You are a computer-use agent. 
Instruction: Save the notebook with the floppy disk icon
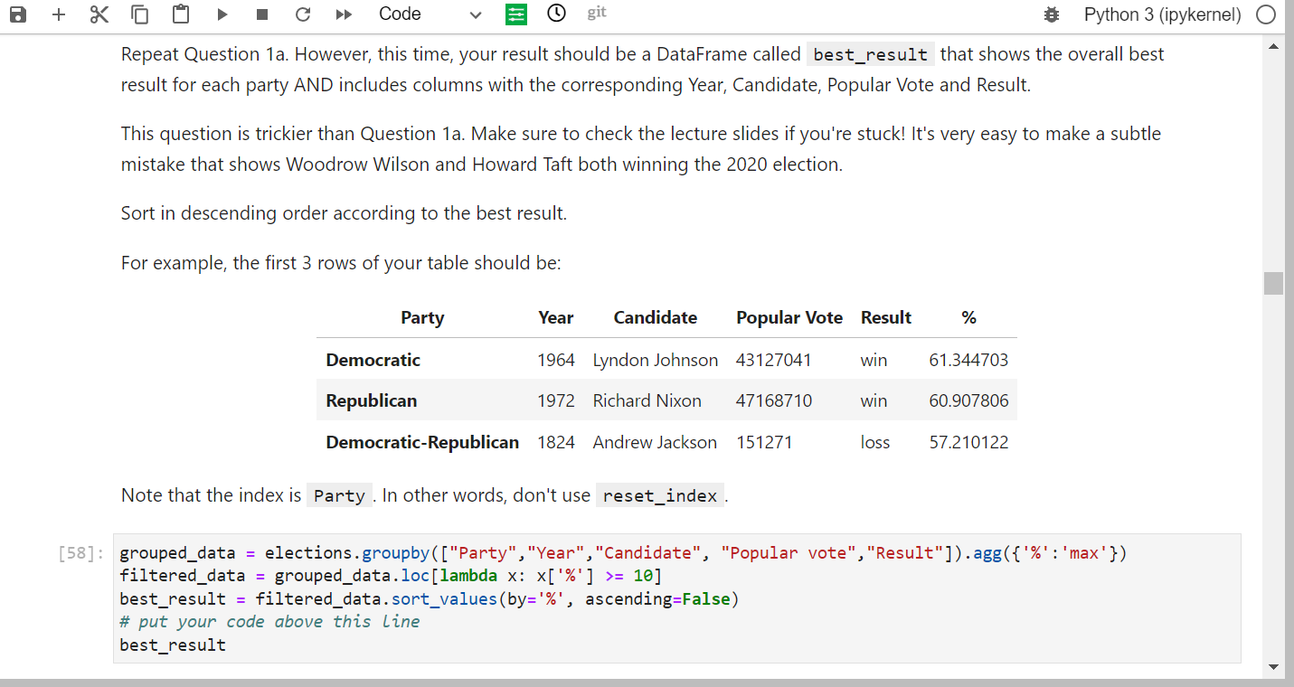[x=18, y=14]
